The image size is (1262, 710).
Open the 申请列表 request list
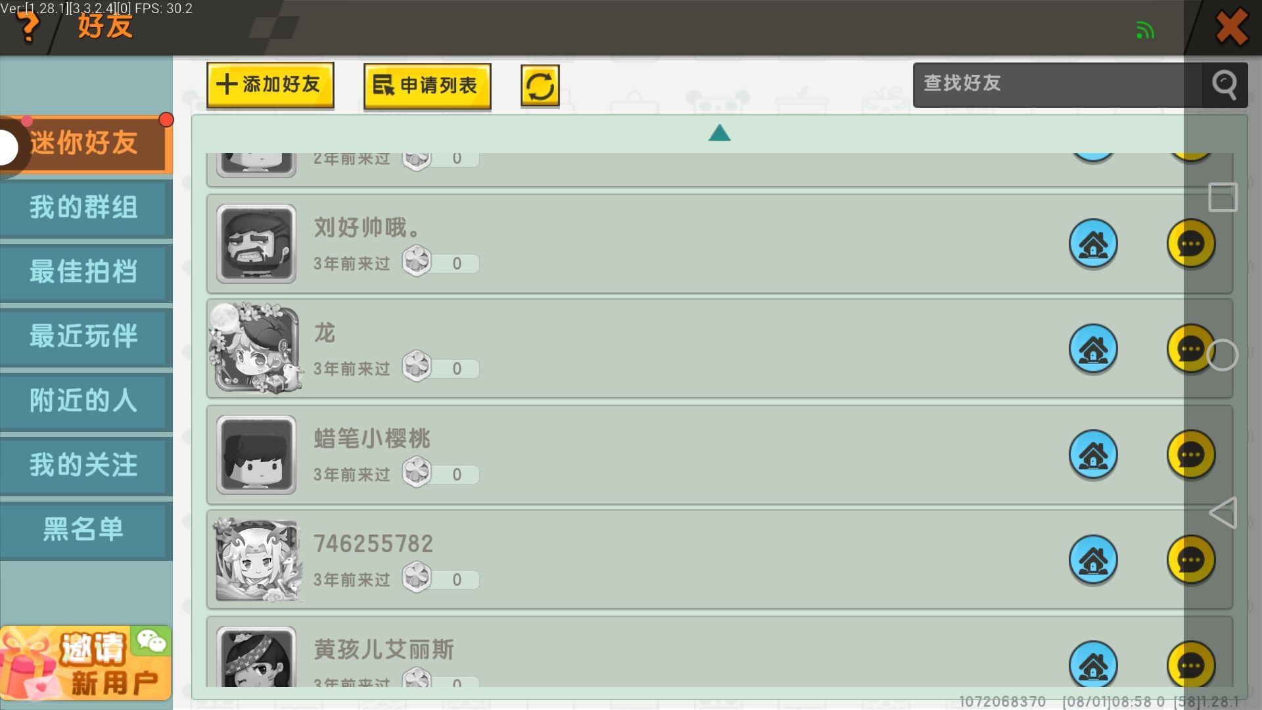coord(427,86)
